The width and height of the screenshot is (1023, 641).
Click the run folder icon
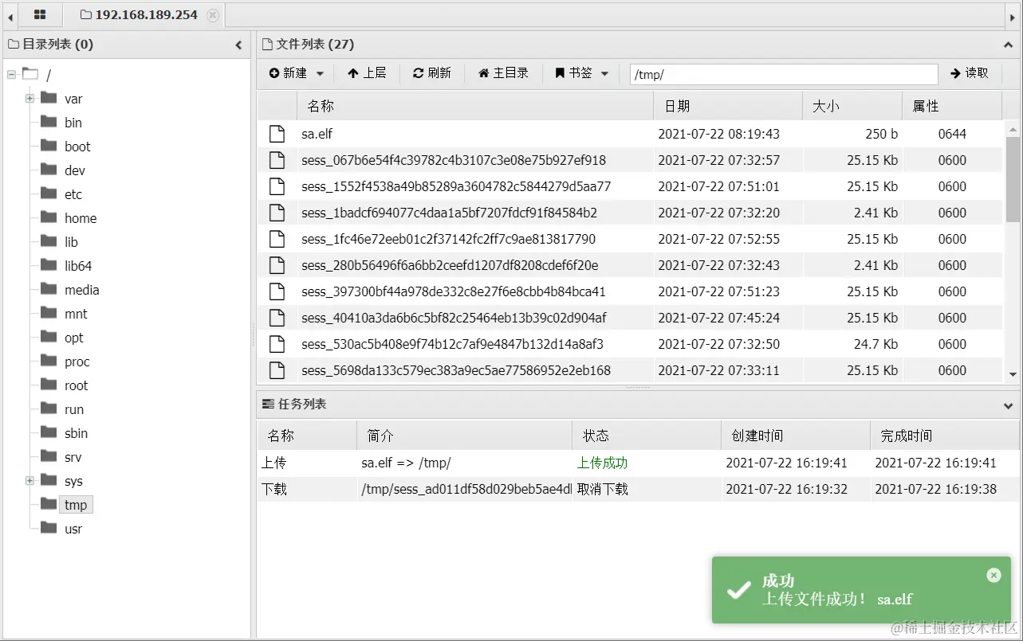(49, 408)
